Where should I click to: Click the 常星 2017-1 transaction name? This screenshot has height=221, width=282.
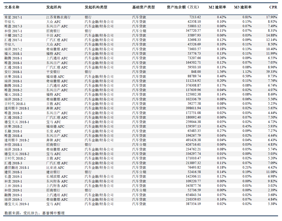tap(13, 17)
